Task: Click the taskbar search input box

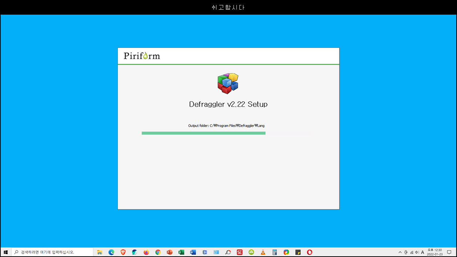Action: click(x=53, y=252)
